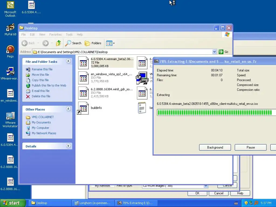The width and height of the screenshot is (276, 207).
Task: Click Help in the background dialog
Action: click(240, 193)
